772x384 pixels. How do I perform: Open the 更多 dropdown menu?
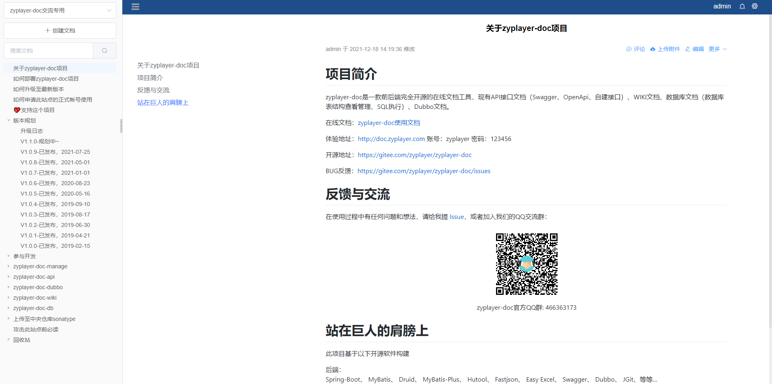click(718, 49)
